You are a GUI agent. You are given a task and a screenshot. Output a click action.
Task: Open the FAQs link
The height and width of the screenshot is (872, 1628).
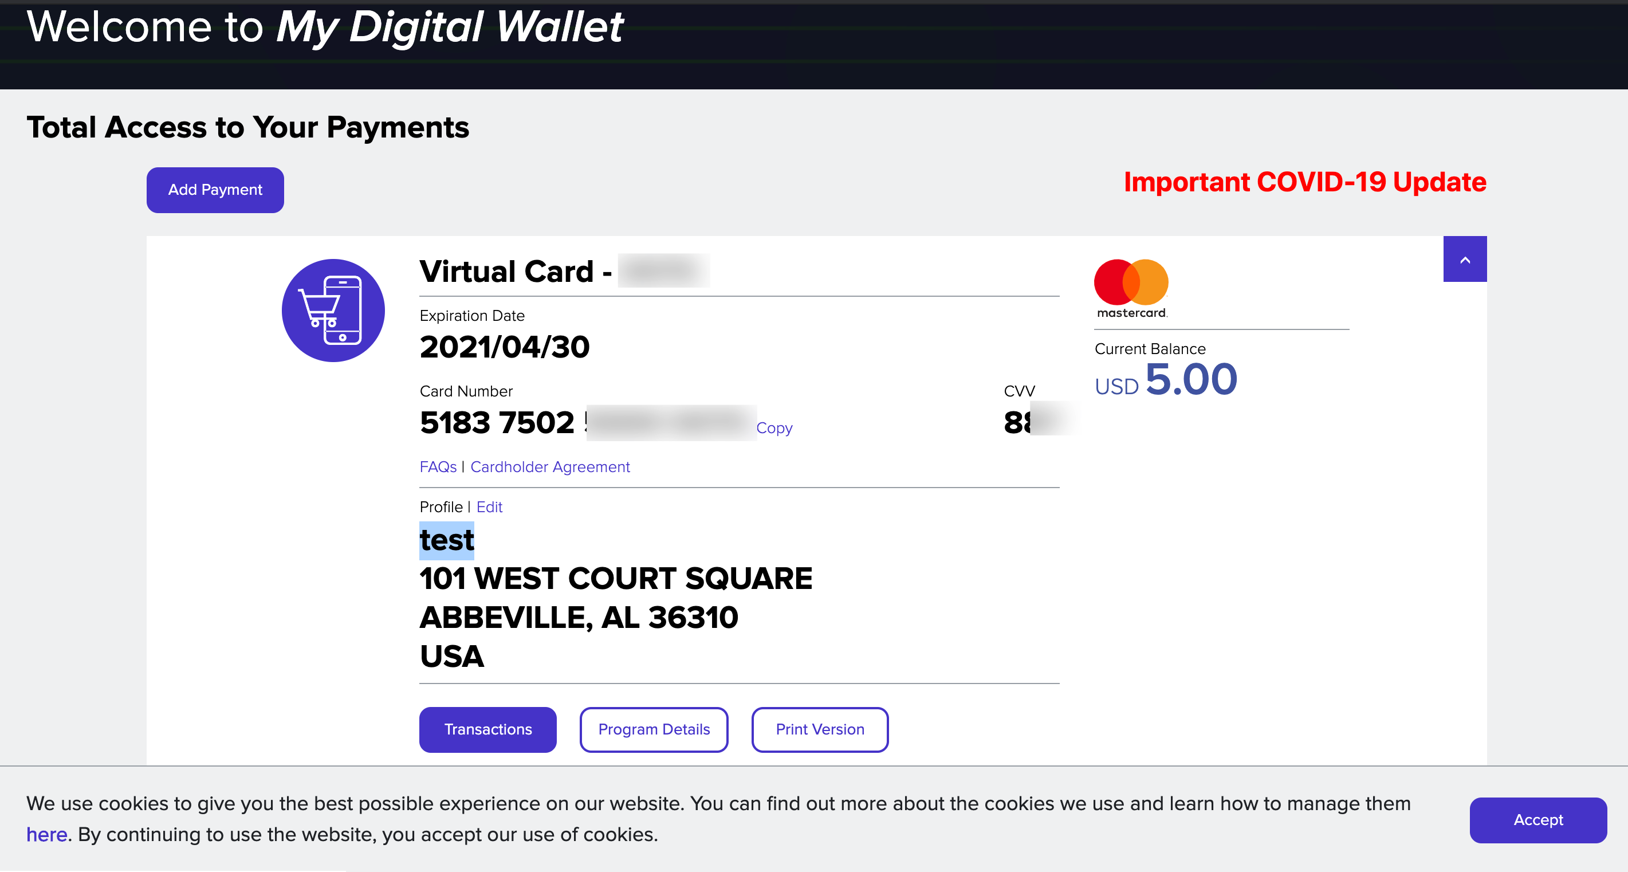(437, 467)
